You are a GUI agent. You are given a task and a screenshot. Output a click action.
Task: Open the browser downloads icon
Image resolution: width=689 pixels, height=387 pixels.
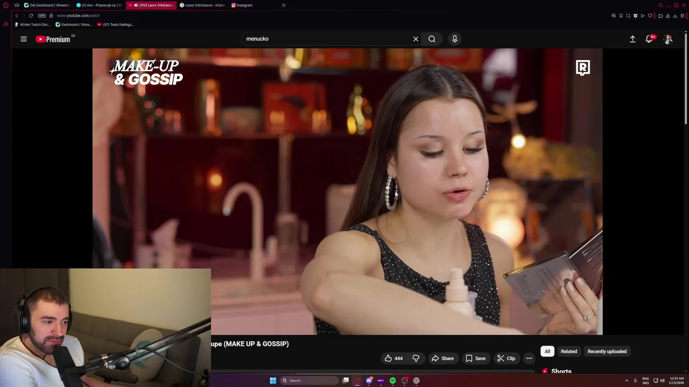675,16
